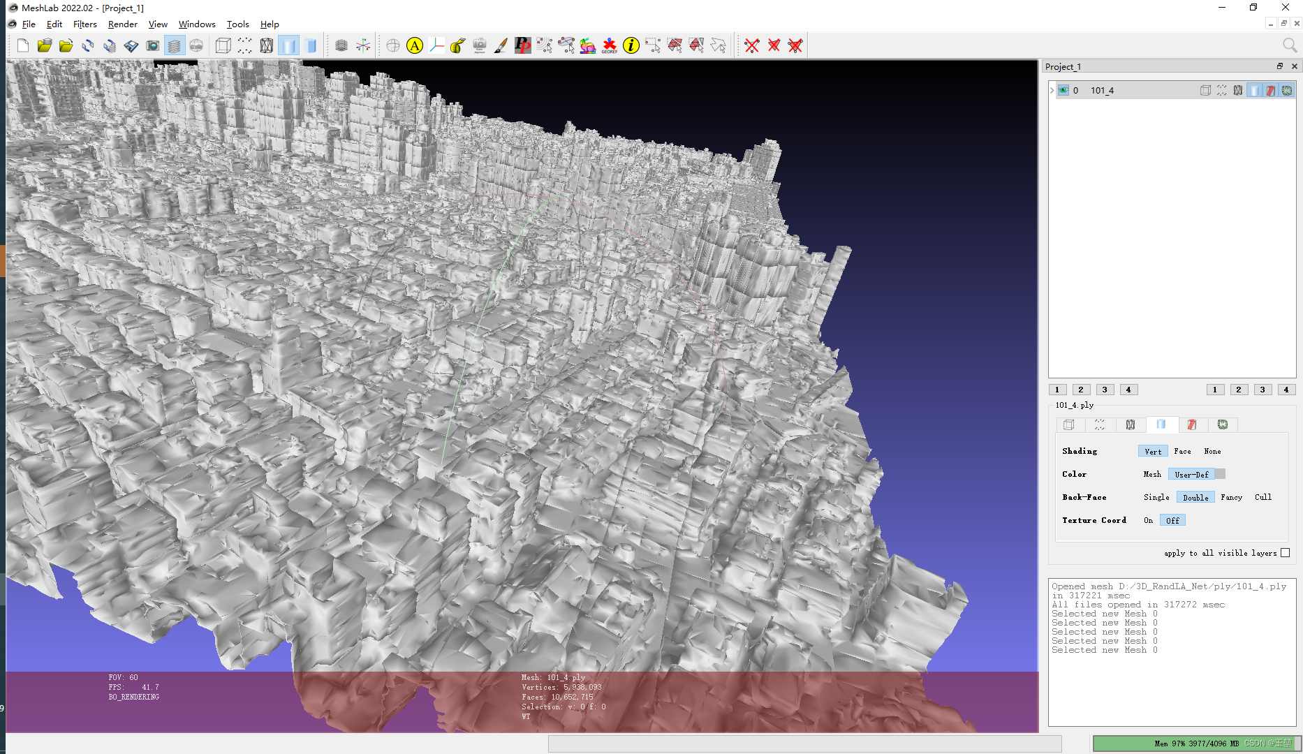Click the Export Mesh floppy icon

point(131,46)
